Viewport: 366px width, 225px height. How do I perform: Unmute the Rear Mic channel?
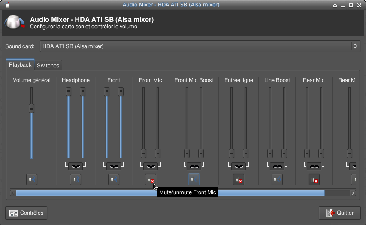coord(314,179)
